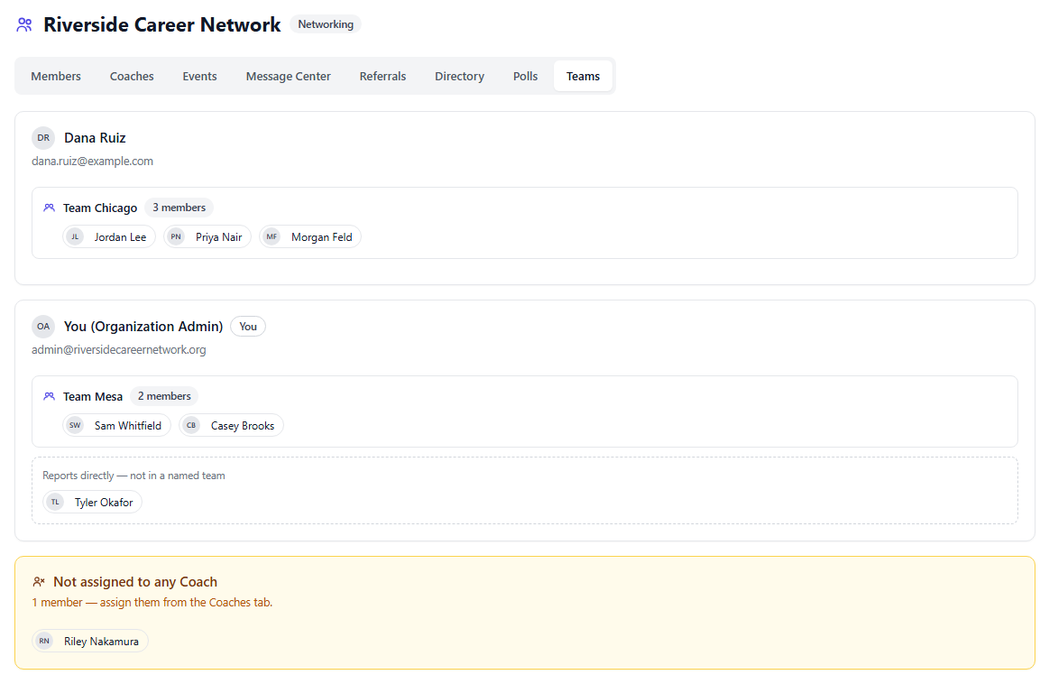Click the Team Mesa group icon
Viewport: 1049px width, 684px height.
(x=49, y=396)
